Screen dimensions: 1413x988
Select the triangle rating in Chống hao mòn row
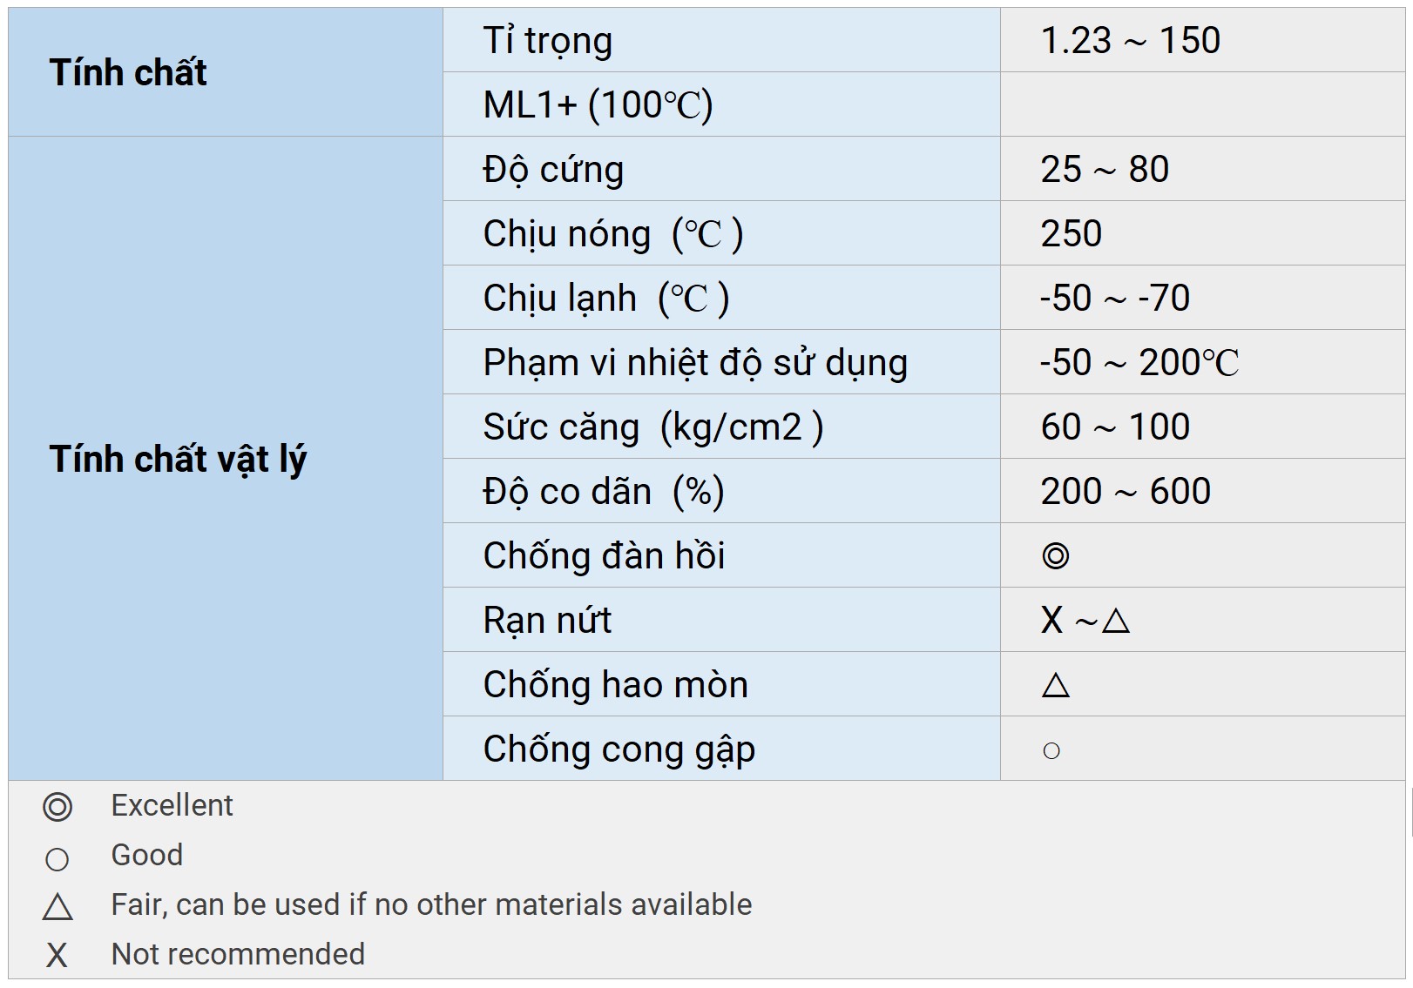(x=1055, y=685)
